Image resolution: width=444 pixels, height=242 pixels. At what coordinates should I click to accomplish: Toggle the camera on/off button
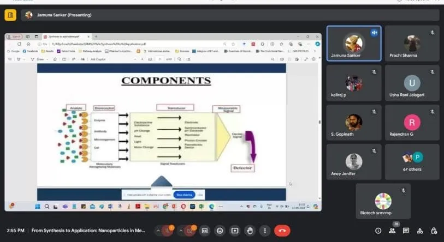click(190, 231)
